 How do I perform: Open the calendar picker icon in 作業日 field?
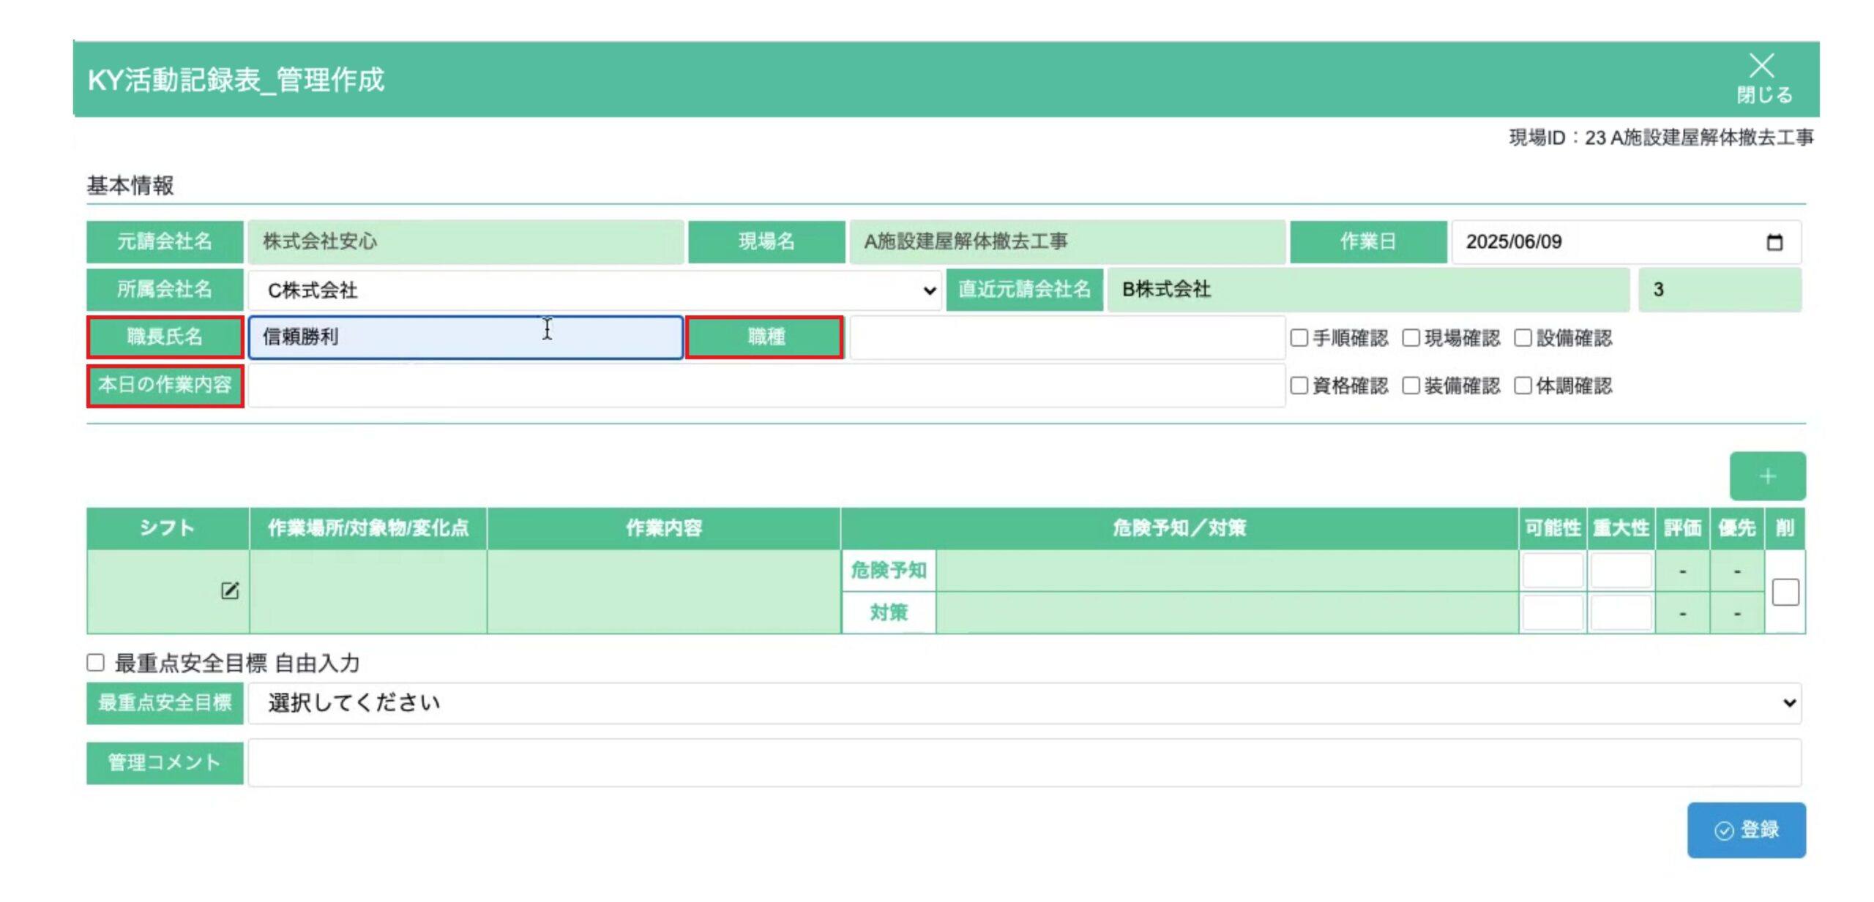1774,242
